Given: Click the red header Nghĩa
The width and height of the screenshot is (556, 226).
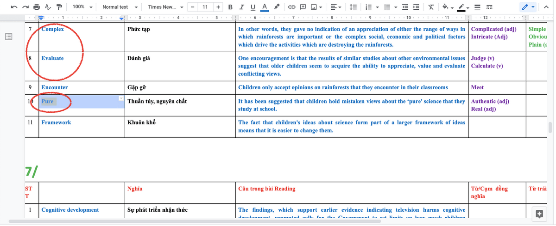Looking at the screenshot, I should (x=135, y=189).
